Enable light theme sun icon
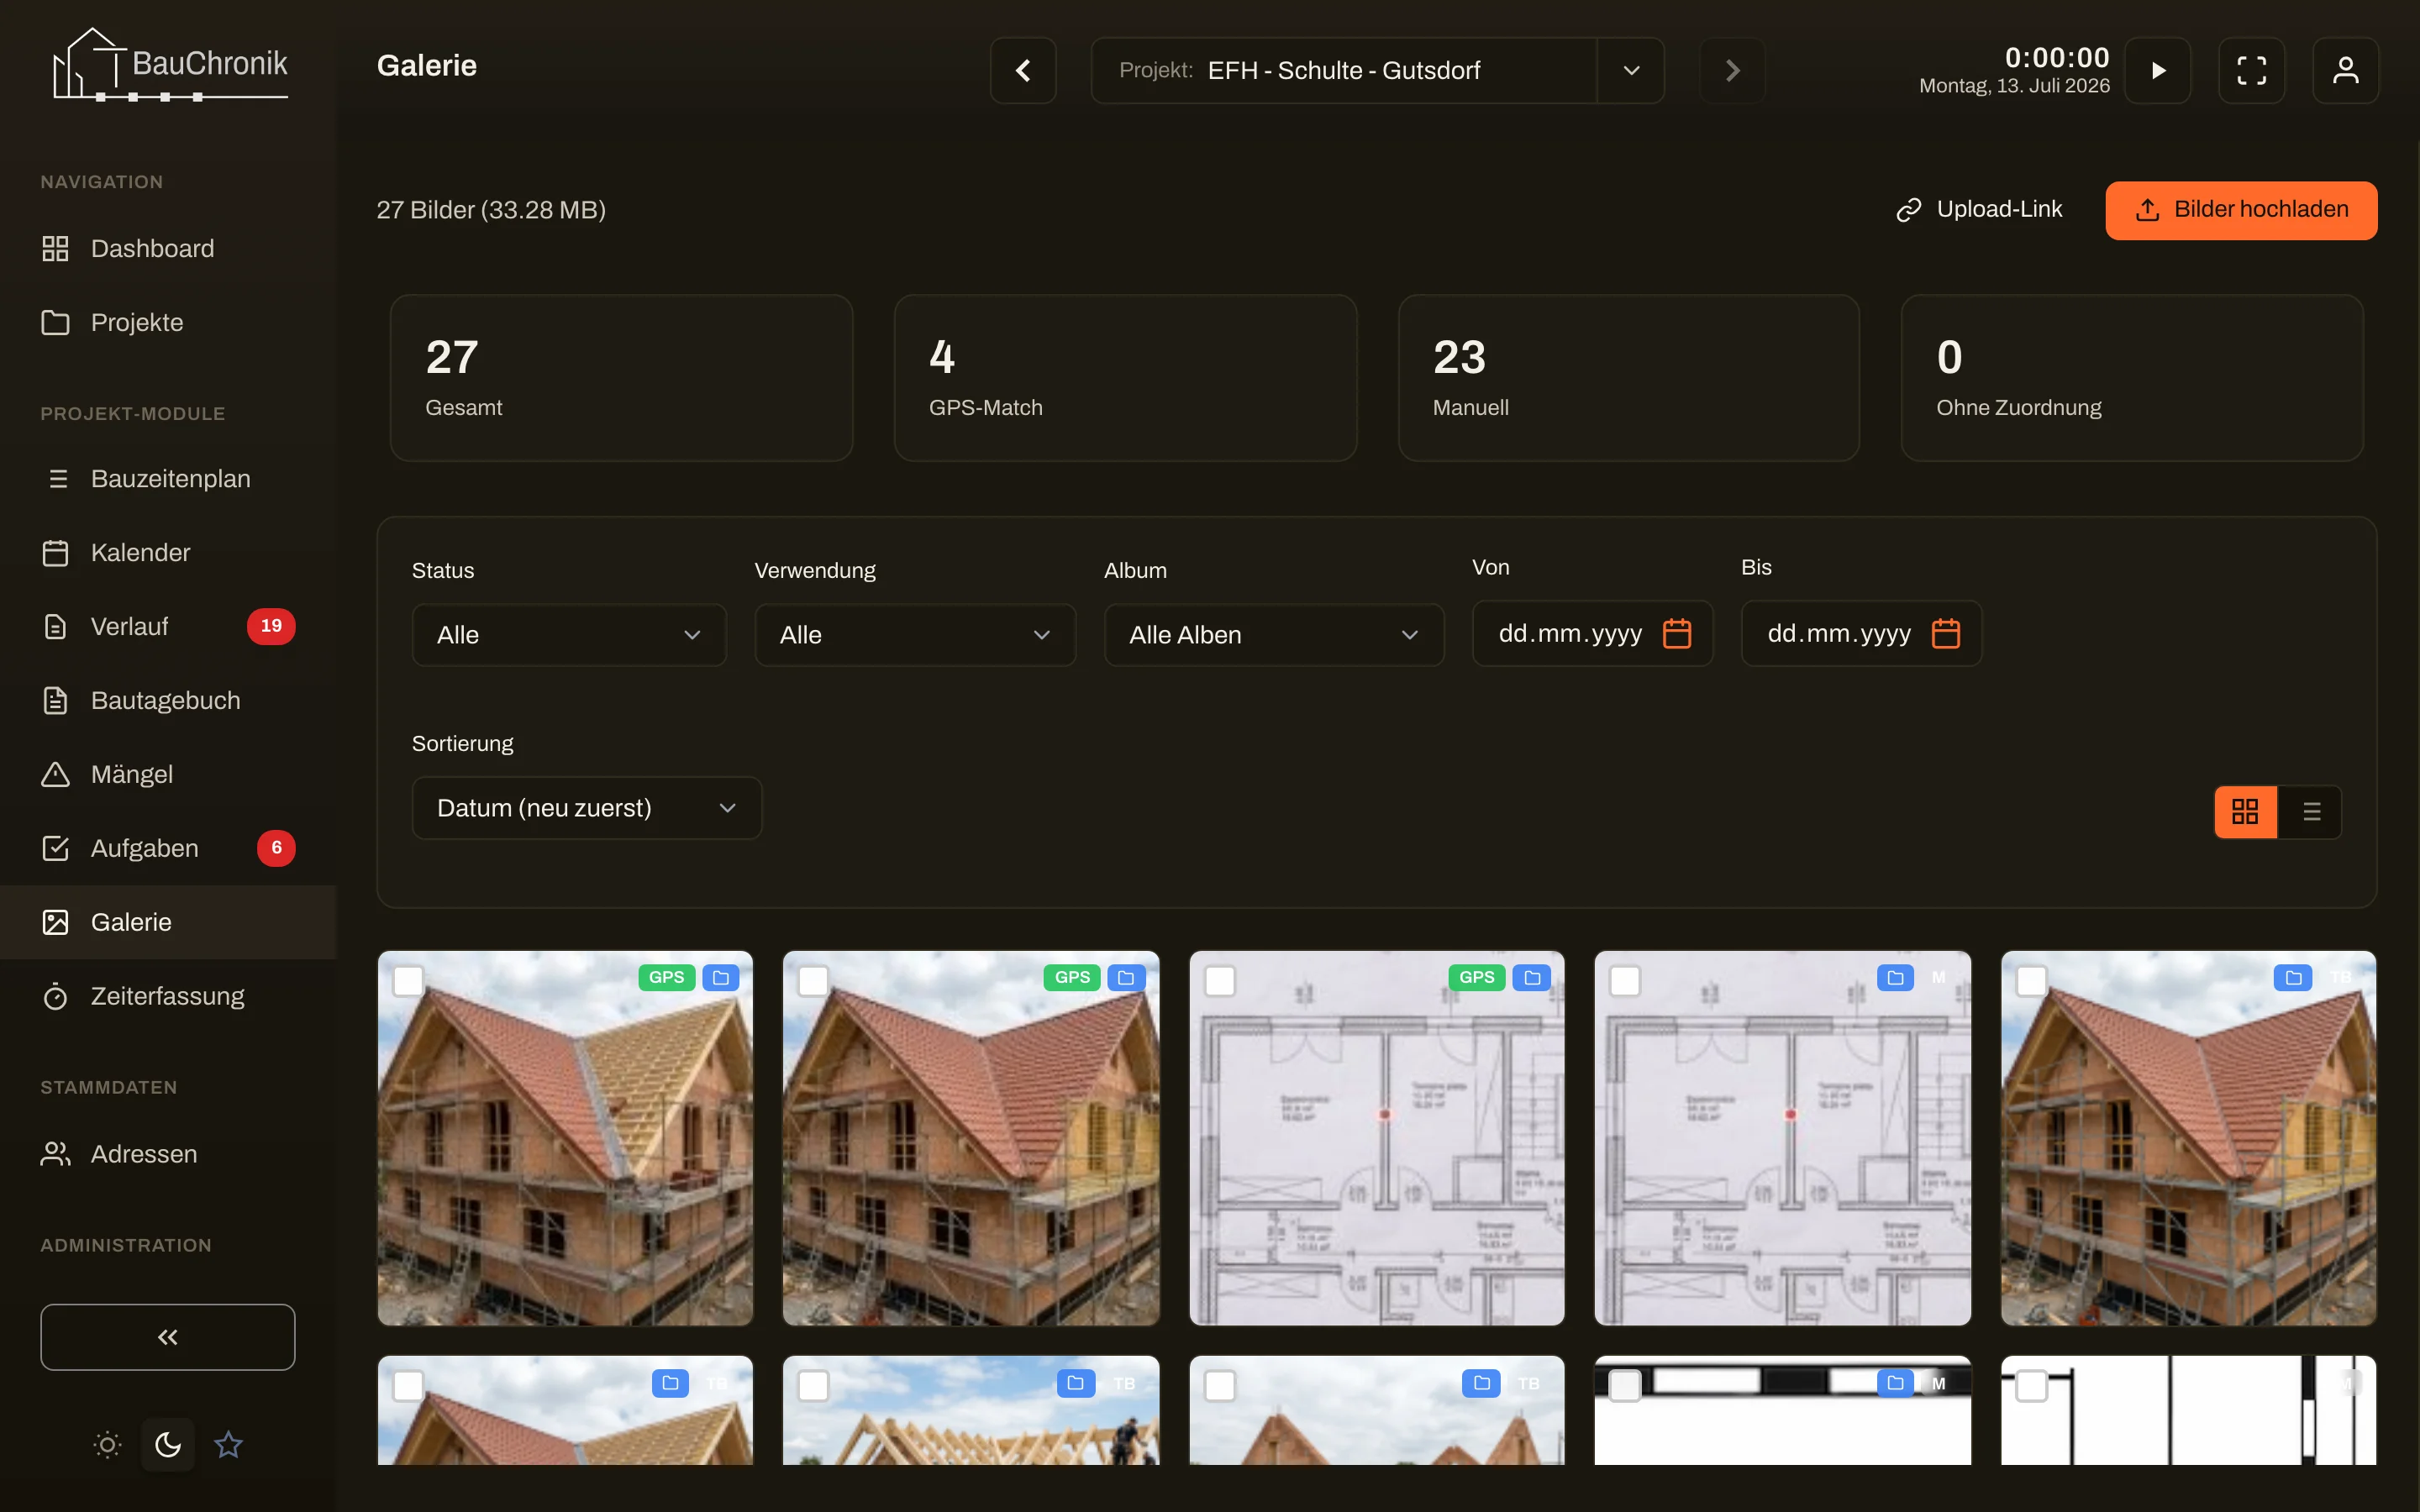The height and width of the screenshot is (1512, 2420). pos(108,1444)
